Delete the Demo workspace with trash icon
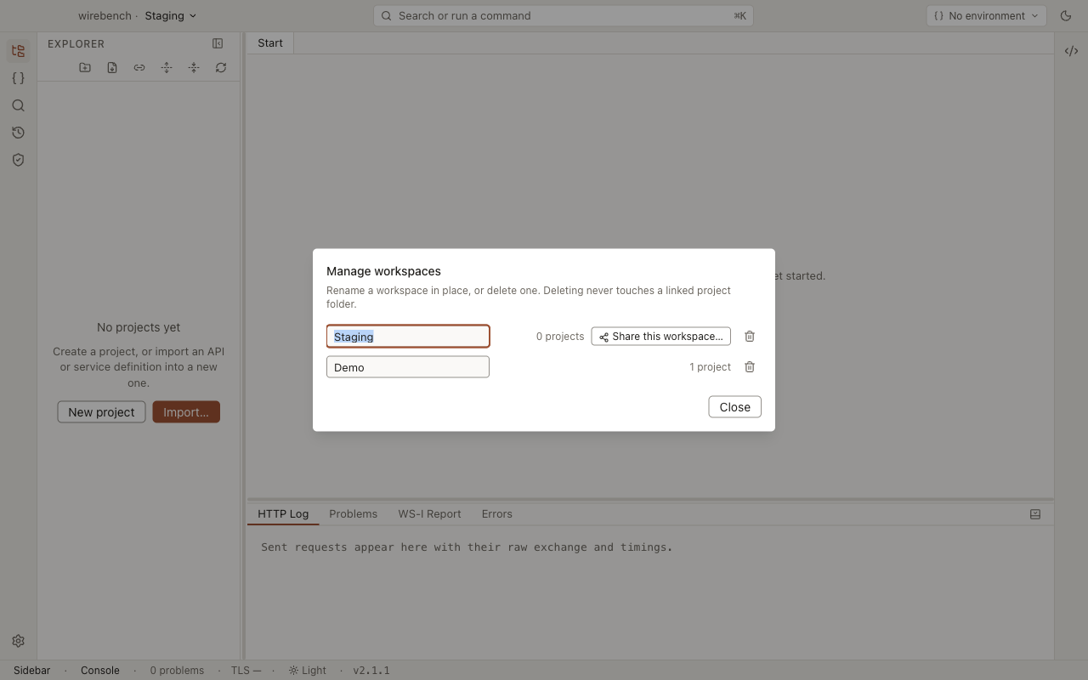The width and height of the screenshot is (1088, 680). [750, 367]
